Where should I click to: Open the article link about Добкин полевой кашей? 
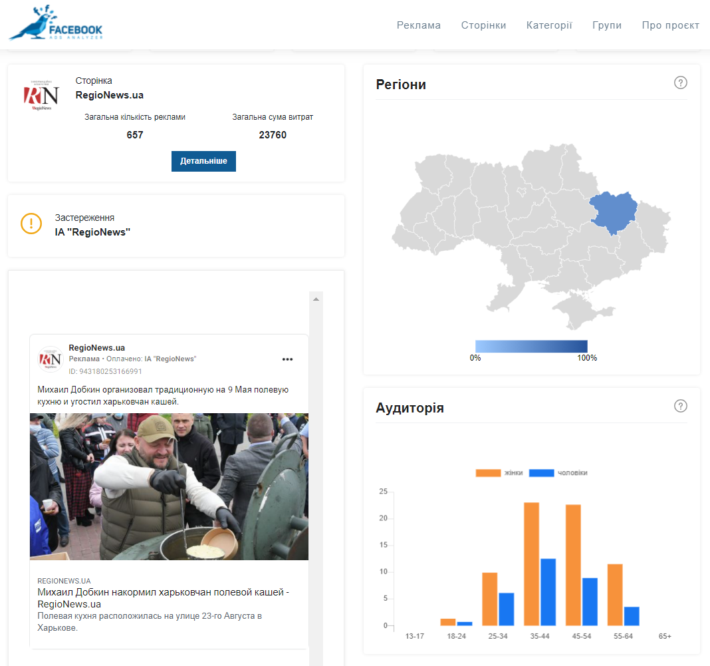[163, 597]
